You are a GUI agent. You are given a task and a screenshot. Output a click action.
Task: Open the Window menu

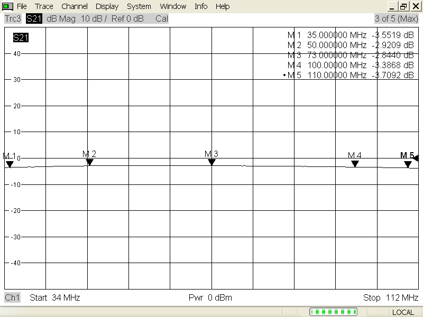coord(173,6)
